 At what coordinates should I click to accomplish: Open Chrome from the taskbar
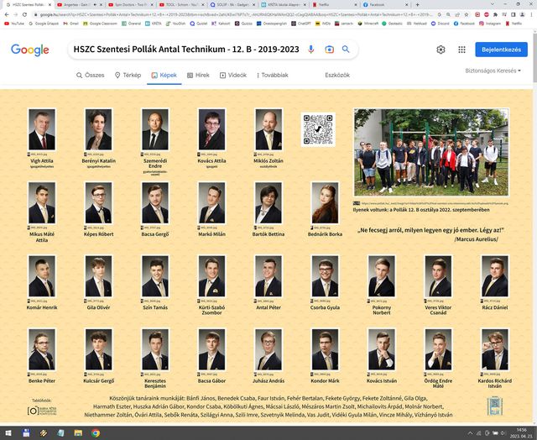pos(96,433)
